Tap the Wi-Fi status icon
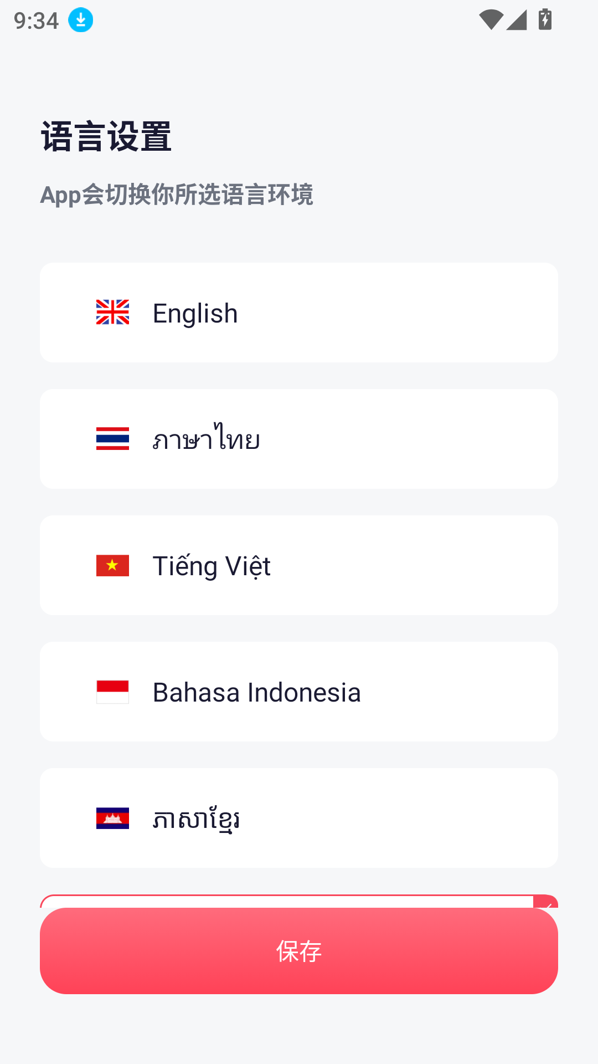The image size is (598, 1064). [491, 20]
